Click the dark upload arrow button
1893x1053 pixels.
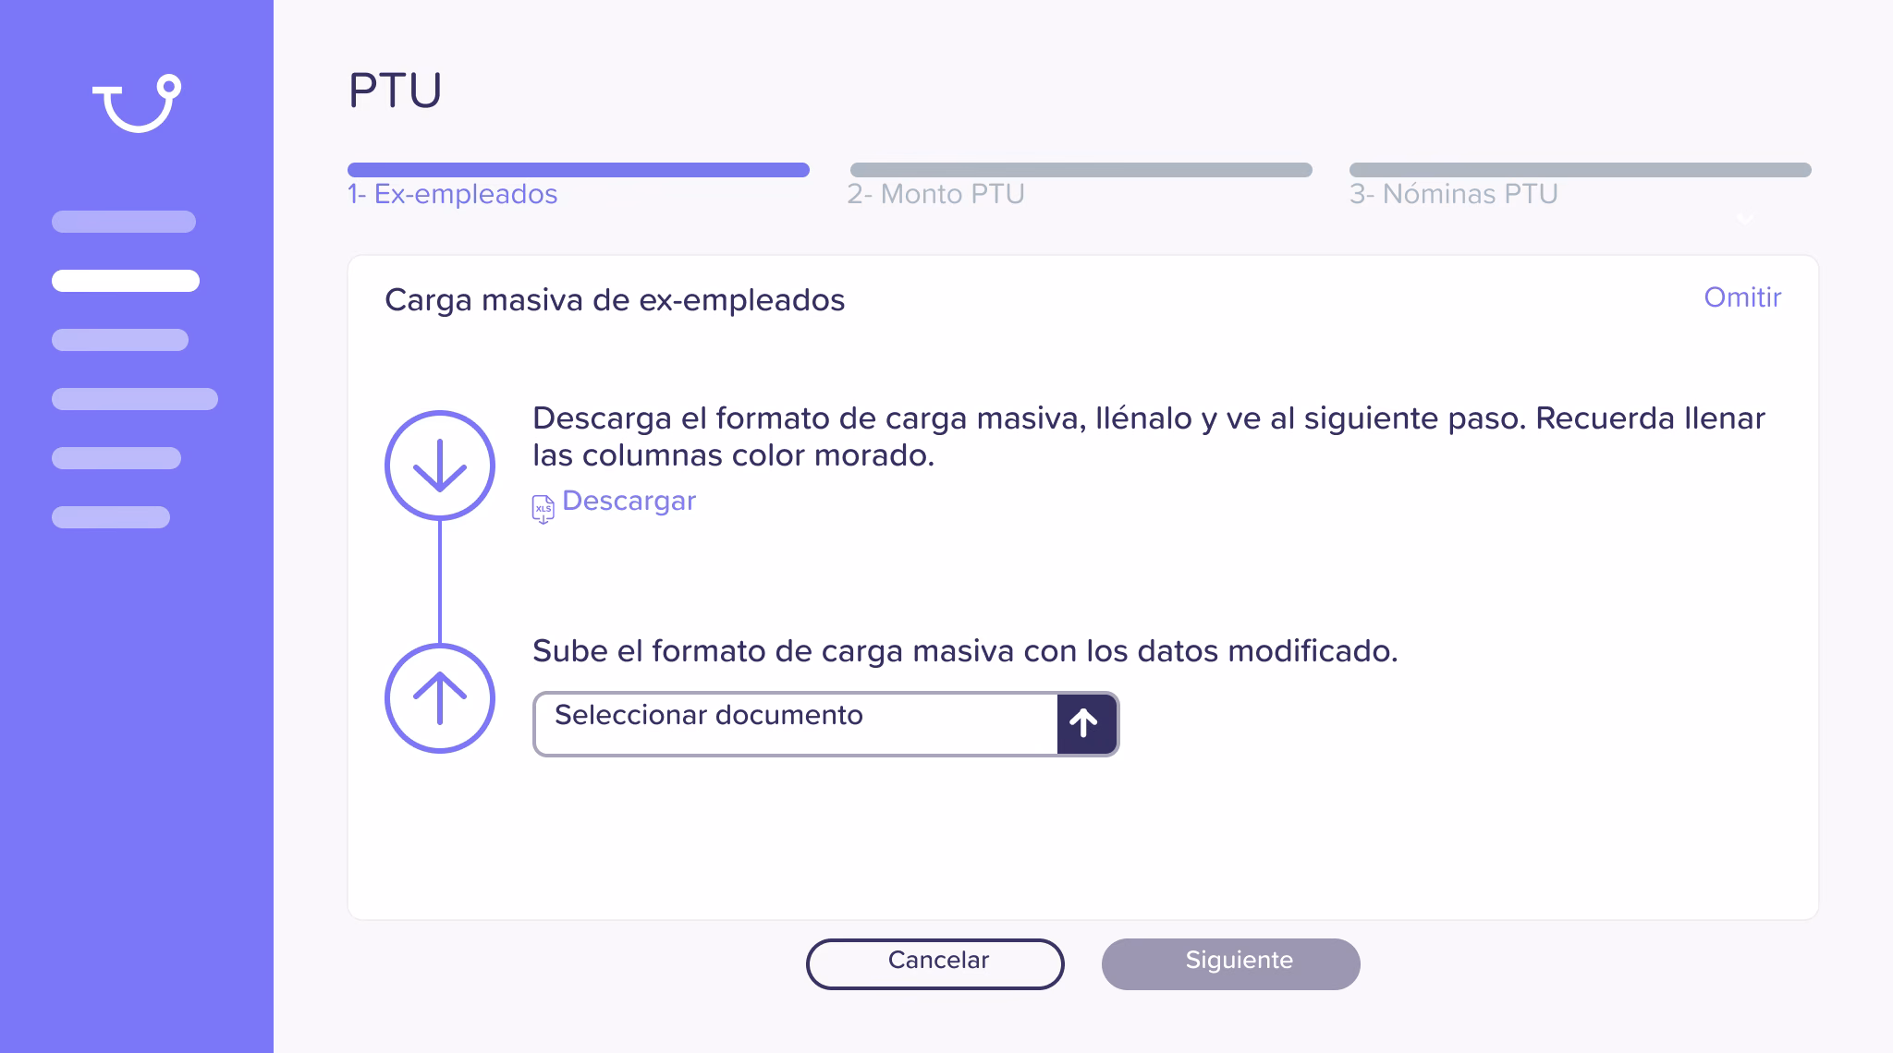tap(1087, 723)
